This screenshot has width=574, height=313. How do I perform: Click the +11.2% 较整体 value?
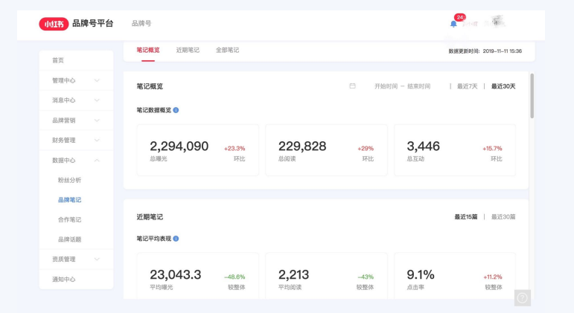(x=492, y=277)
